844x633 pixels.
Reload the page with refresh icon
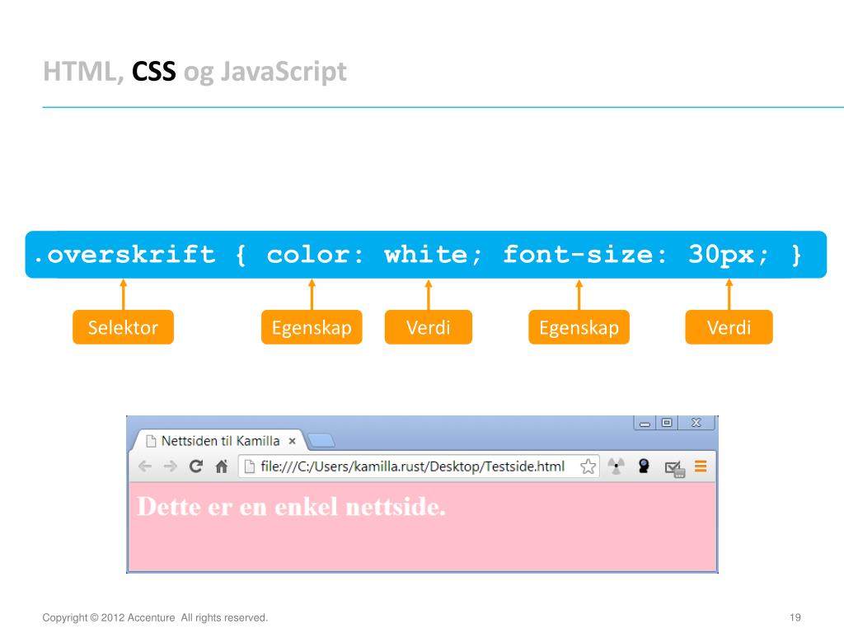(x=196, y=467)
